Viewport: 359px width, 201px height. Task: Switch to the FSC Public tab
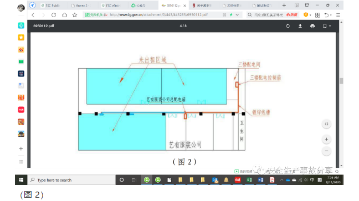coord(50,6)
